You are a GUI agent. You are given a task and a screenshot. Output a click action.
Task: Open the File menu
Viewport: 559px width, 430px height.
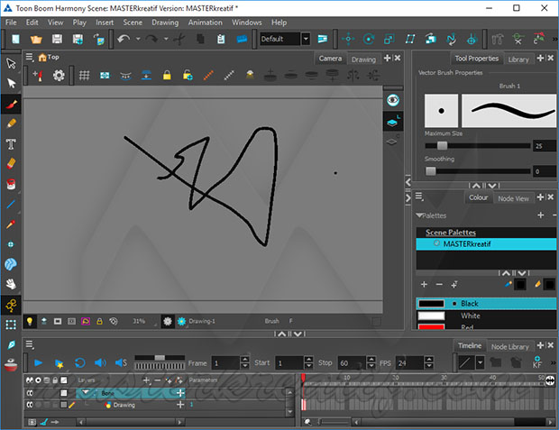[11, 23]
